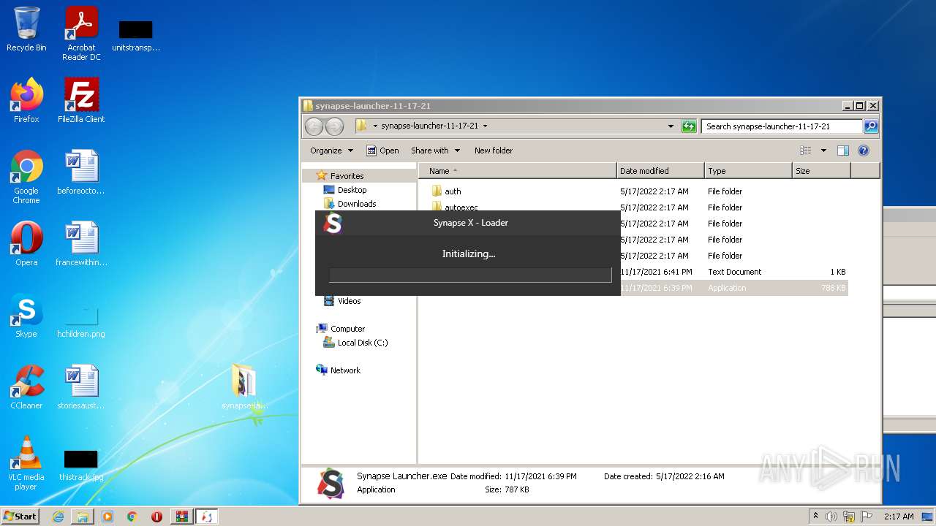Viewport: 936px width, 526px height.
Task: Launch Acrobat Reader DC from desktop
Action: 81,34
